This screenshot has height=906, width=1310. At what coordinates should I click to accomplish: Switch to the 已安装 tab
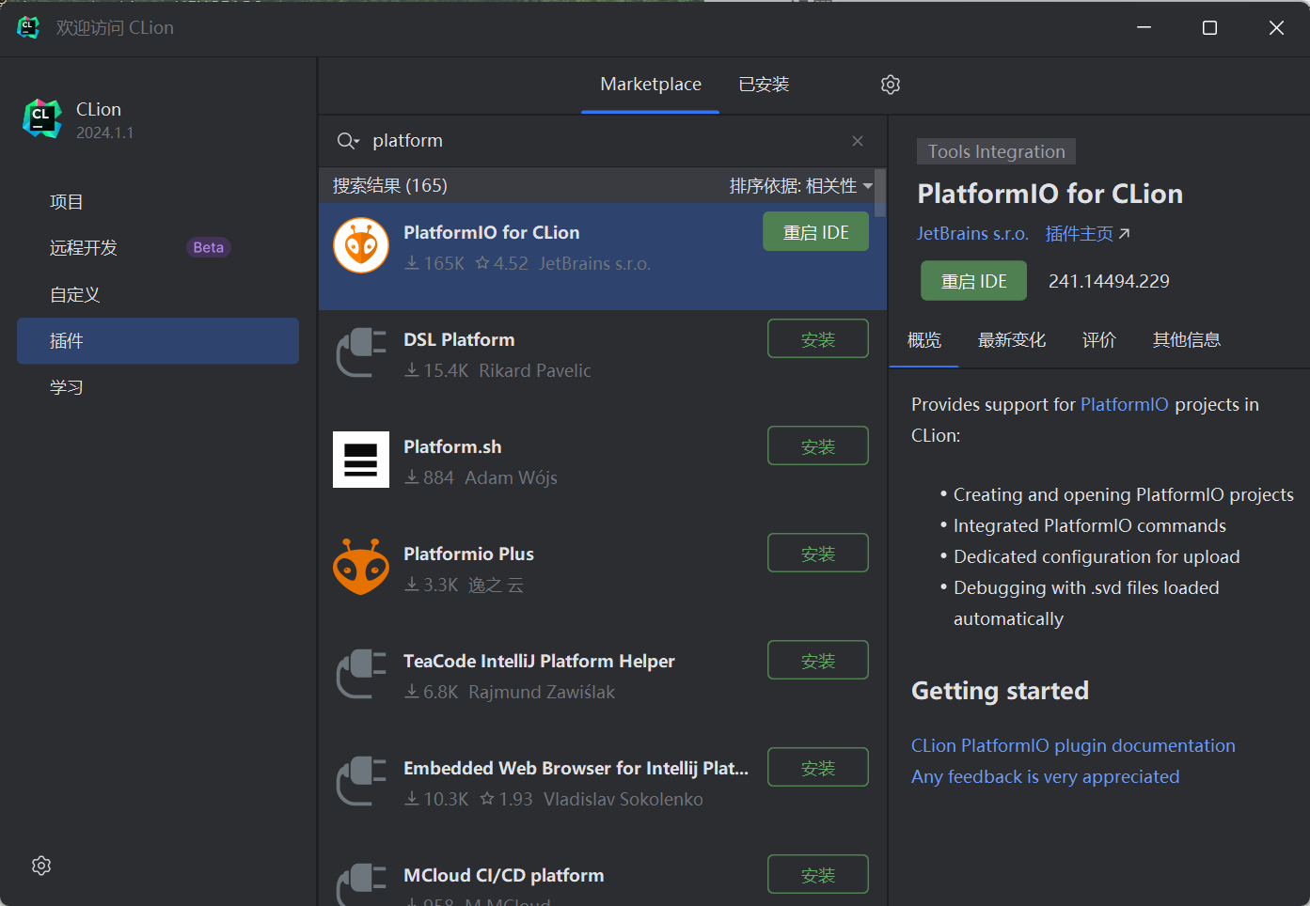pos(764,85)
